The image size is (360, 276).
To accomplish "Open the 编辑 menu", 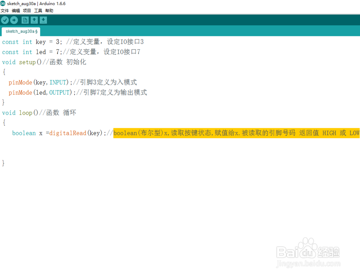I will pyautogui.click(x=15, y=10).
